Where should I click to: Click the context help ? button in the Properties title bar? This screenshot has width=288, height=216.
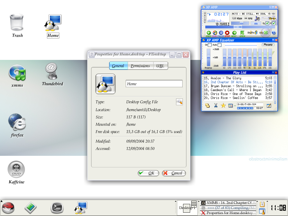[x=92, y=55]
